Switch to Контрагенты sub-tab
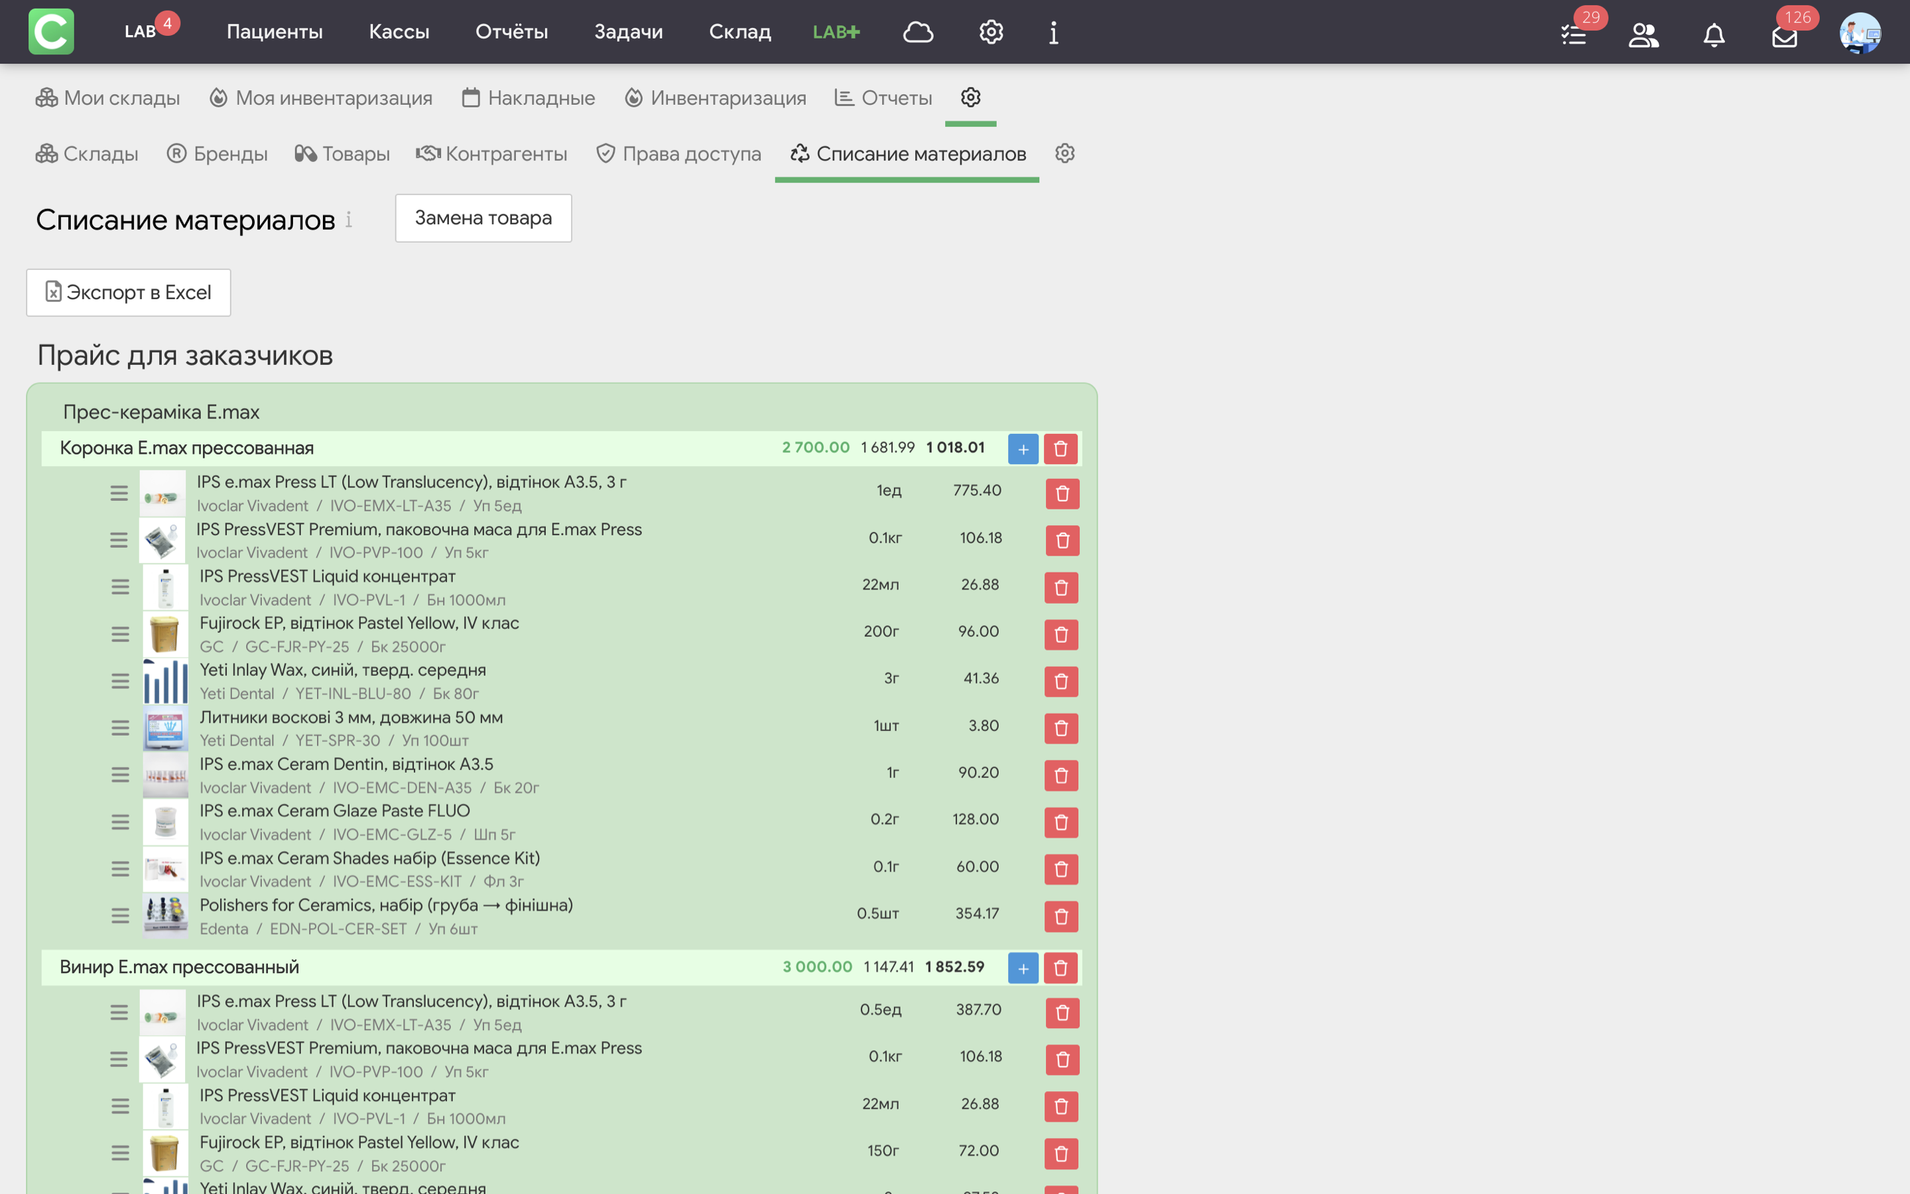 tap(491, 154)
